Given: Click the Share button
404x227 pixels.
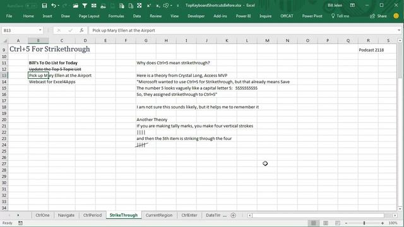Looking at the screenshot, I should (x=379, y=16).
